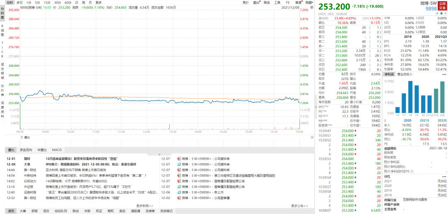Open the 更多 periods dropdown
Image resolution: width=448 pixels, height=214 pixels.
click(x=99, y=2)
